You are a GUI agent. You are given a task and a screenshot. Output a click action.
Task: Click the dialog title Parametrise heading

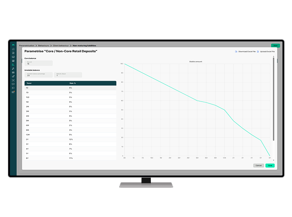[61, 51]
